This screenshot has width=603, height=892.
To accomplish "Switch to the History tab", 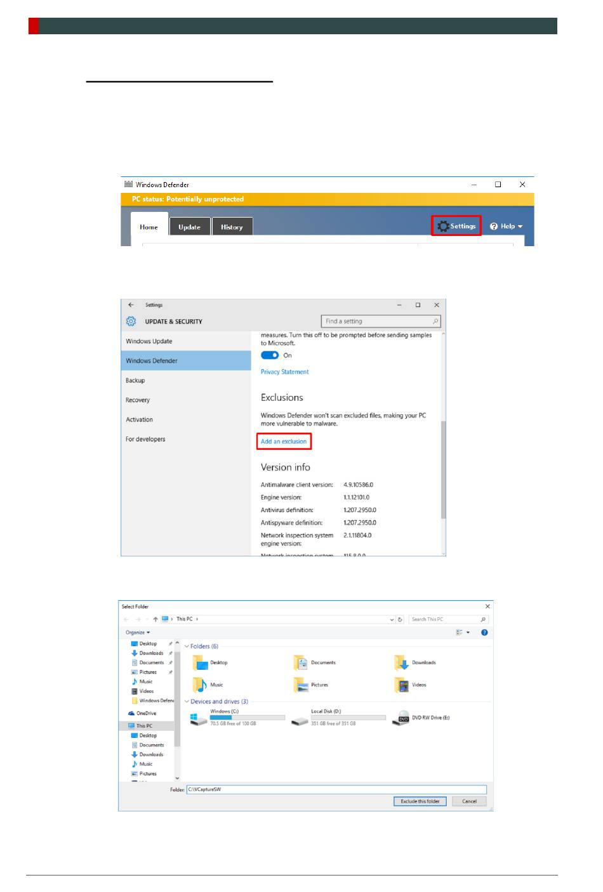I will click(x=232, y=227).
